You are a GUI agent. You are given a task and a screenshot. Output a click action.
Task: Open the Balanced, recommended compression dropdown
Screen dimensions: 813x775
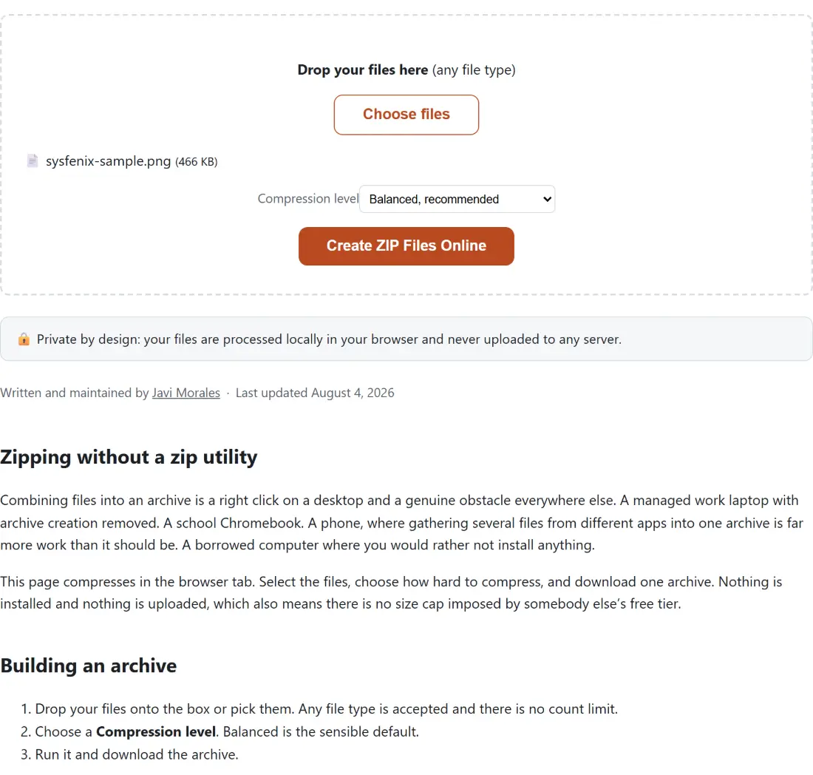(x=457, y=199)
